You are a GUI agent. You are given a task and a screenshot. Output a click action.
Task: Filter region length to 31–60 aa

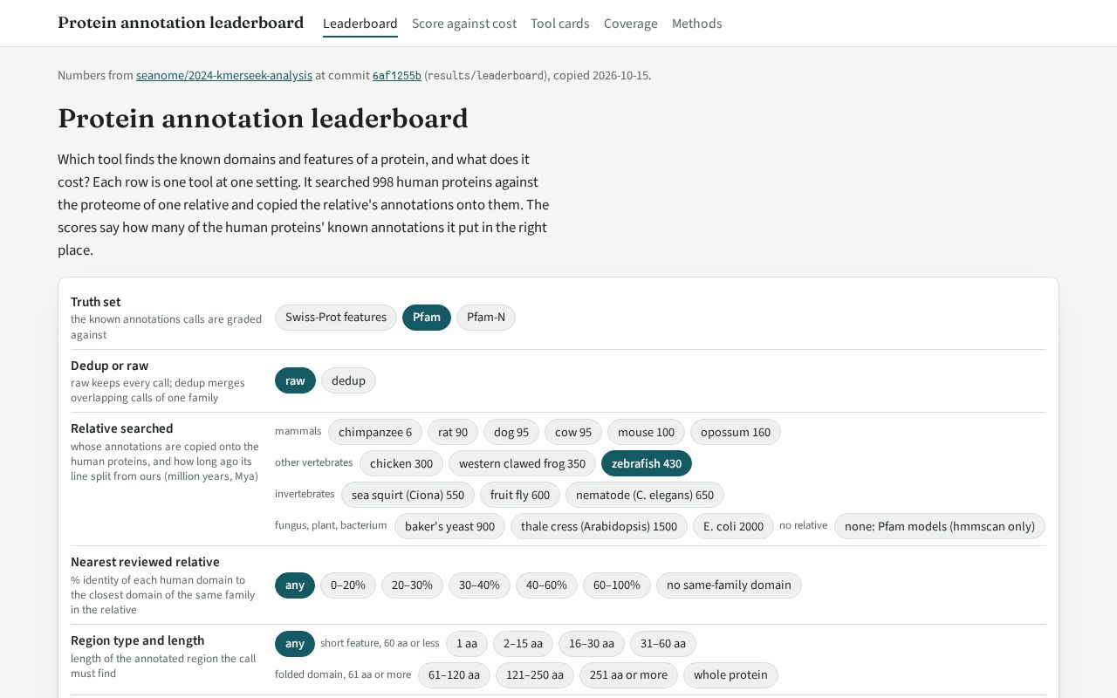(x=663, y=644)
